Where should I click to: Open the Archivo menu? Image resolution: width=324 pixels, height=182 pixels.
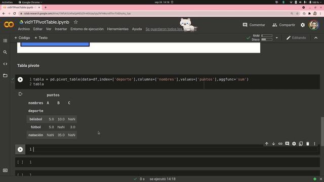[24, 29]
